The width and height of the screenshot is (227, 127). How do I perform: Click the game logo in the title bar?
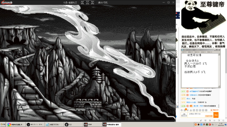point(7,3)
